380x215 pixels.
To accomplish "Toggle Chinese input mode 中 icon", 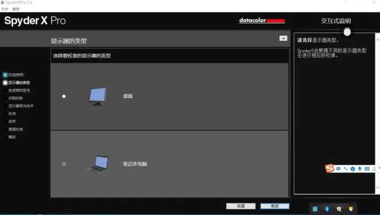I will 339,169.
